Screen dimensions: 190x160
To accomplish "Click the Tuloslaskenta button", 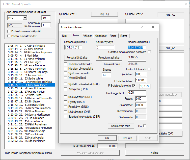I will point(111,64).
